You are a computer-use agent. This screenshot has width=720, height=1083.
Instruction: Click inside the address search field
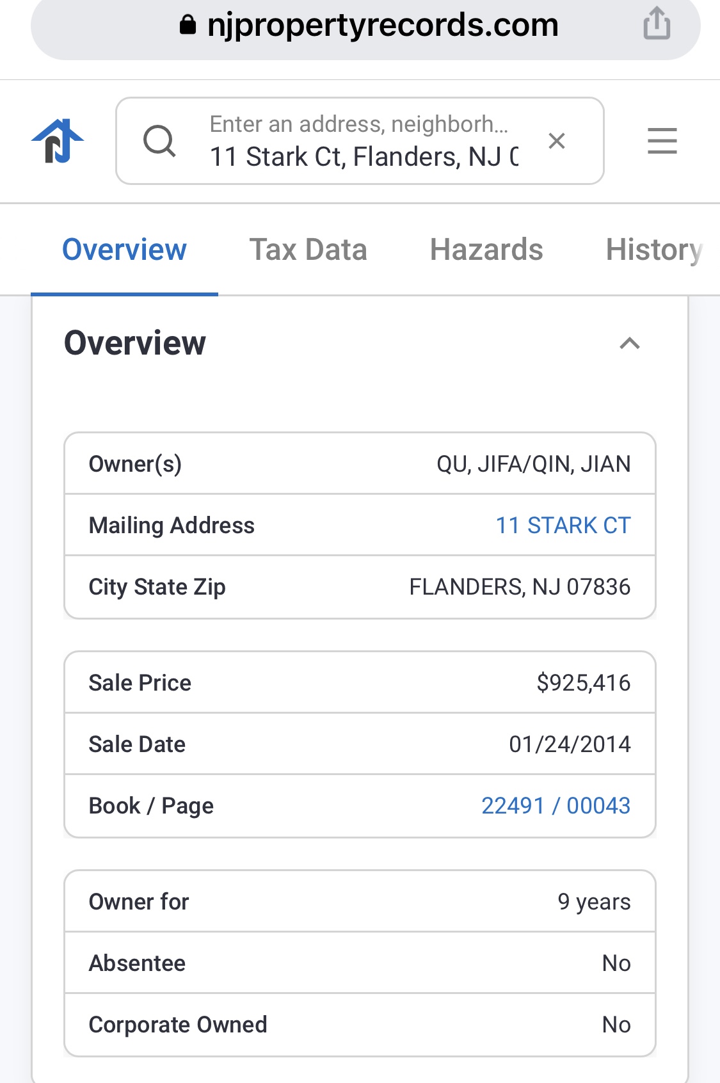coord(364,156)
